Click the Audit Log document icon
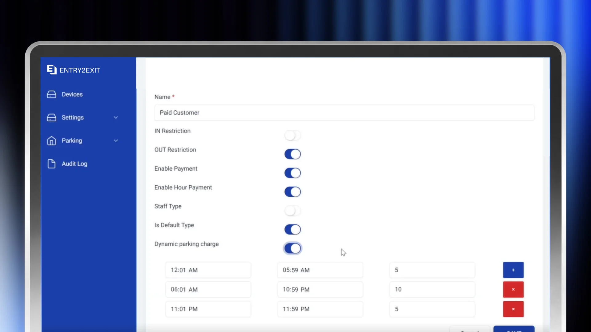Screen dimensions: 591x332 tap(51, 164)
